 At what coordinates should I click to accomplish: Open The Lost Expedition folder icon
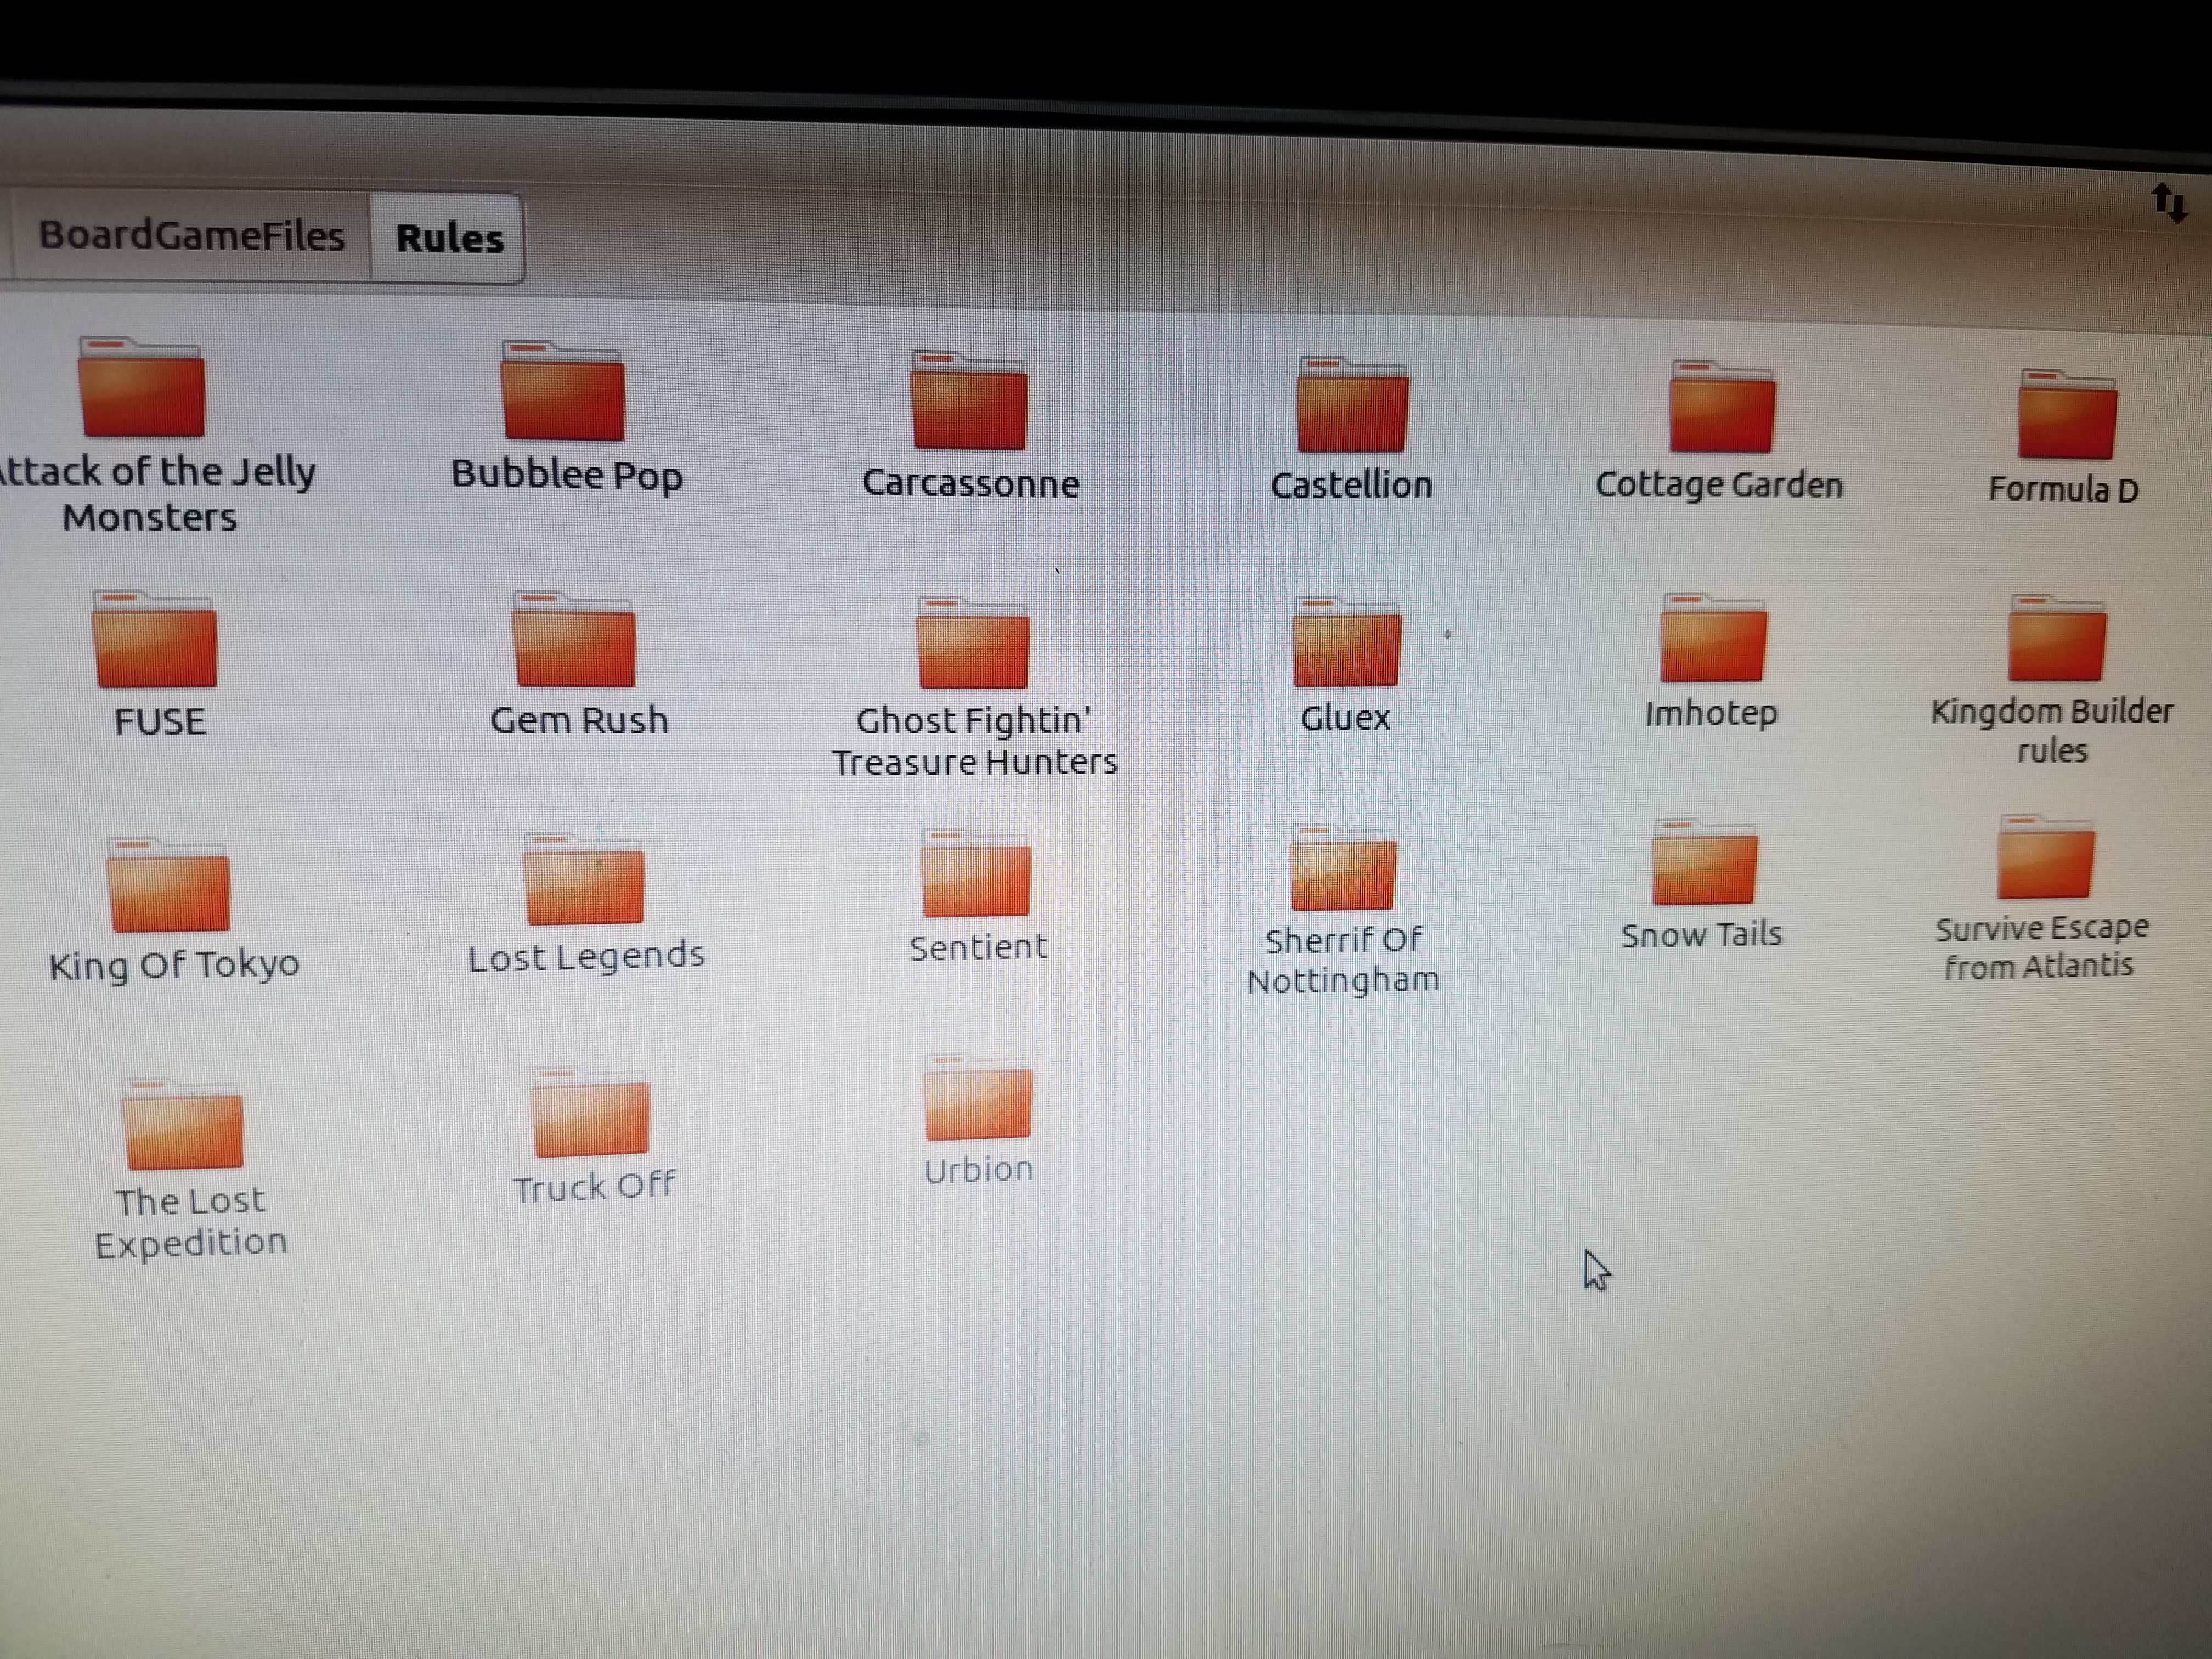pos(182,1124)
